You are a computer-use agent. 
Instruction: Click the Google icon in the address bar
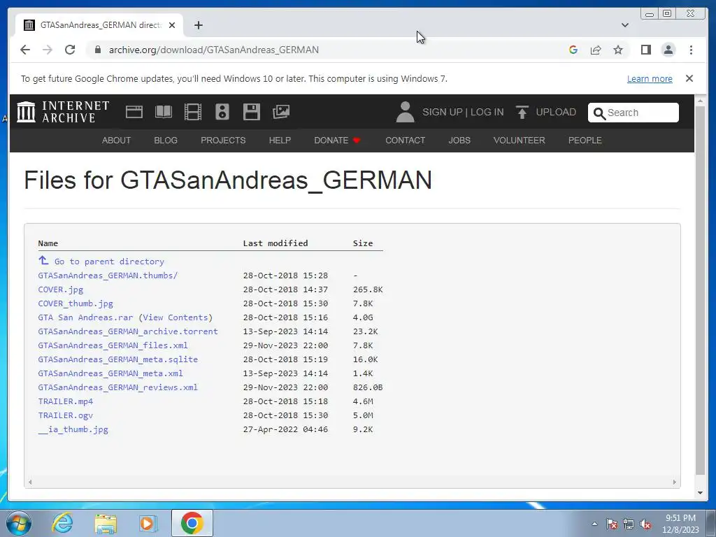click(x=573, y=50)
